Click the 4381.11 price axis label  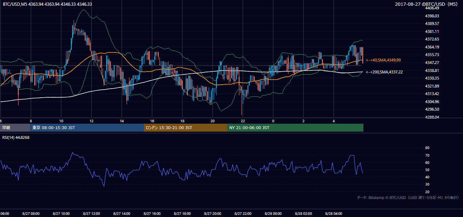click(432, 31)
